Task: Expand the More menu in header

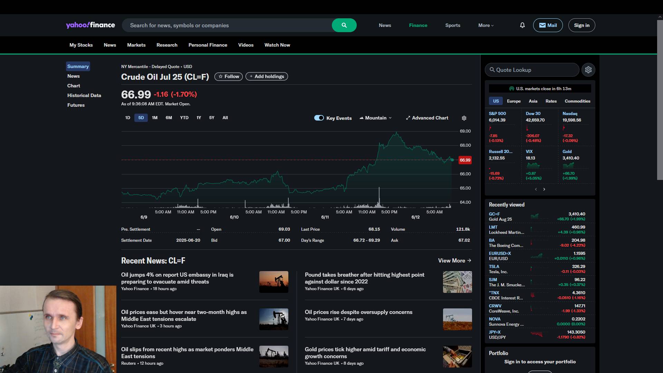Action: [x=486, y=25]
